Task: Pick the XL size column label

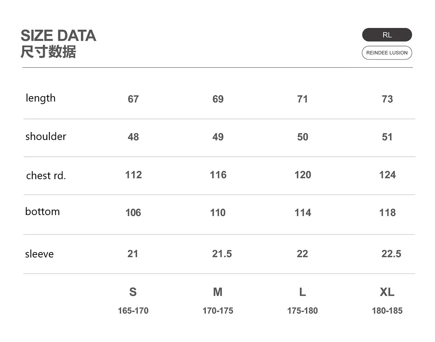Action: tap(387, 292)
